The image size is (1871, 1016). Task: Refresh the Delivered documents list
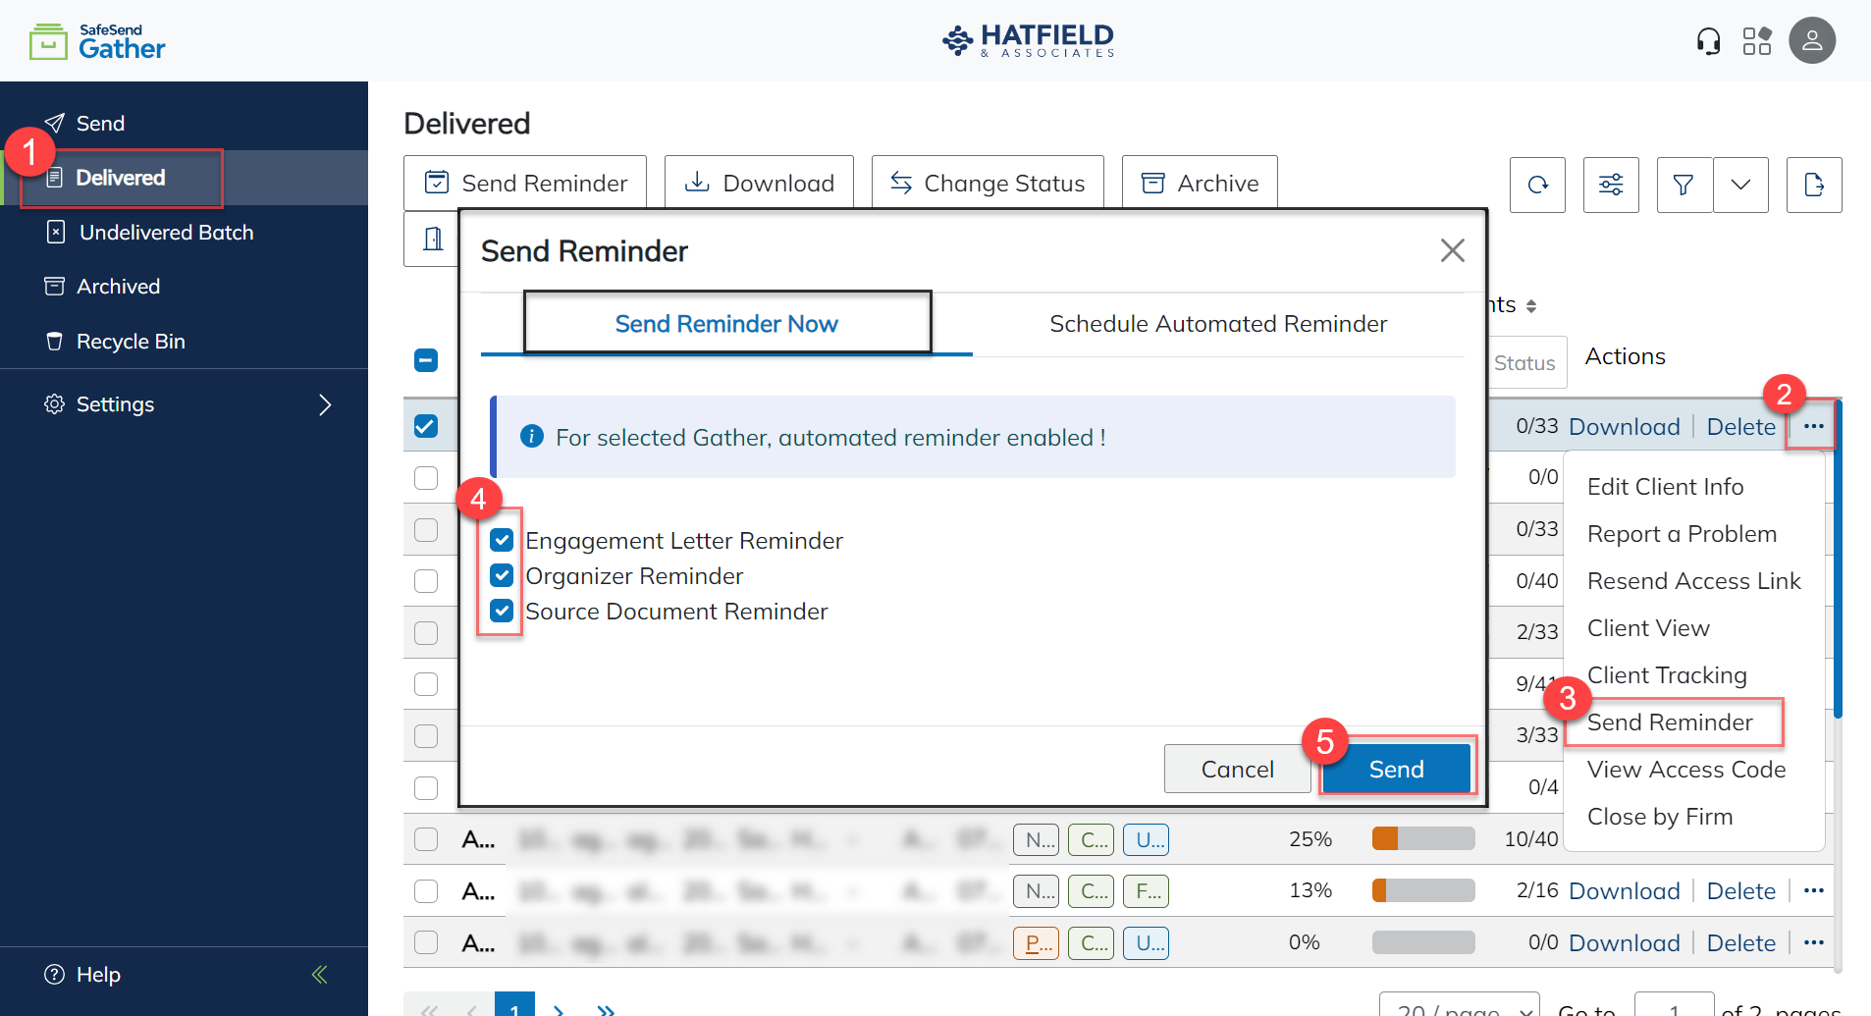tap(1537, 185)
